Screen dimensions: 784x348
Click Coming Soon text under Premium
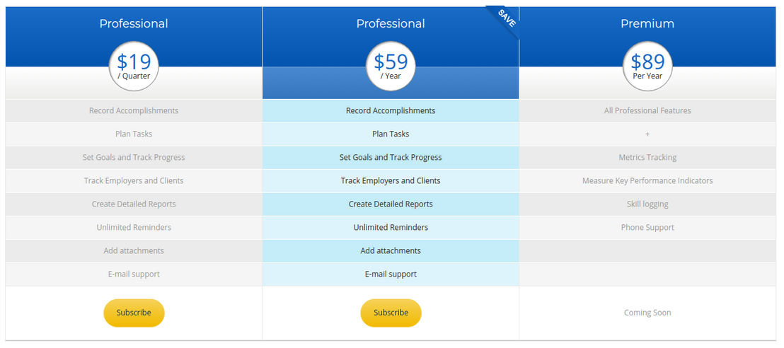click(647, 313)
